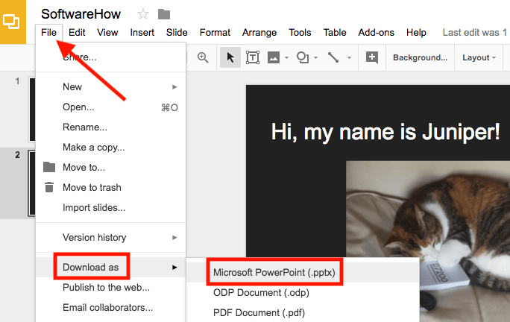Open line type dropdown arrow
This screenshot has height=322, width=510.
click(x=349, y=58)
